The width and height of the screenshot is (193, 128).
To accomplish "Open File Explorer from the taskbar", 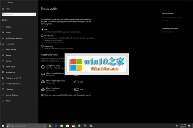I will click(62, 126).
